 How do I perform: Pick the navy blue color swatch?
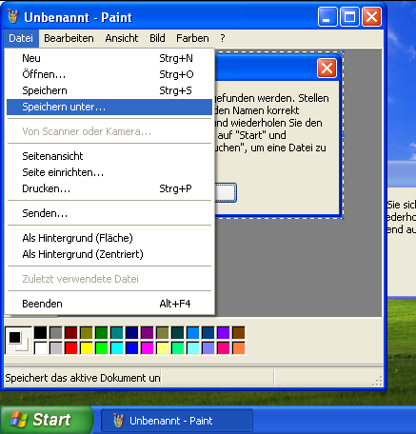point(132,333)
